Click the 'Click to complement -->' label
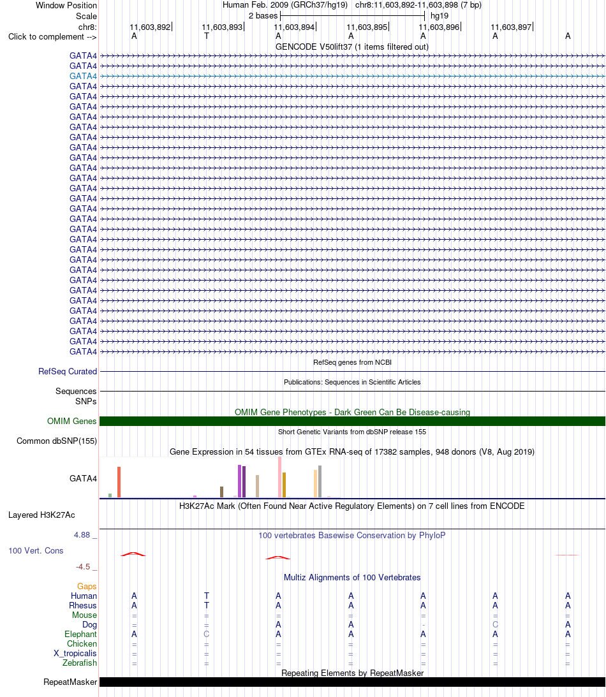The width and height of the screenshot is (606, 697). coord(52,36)
